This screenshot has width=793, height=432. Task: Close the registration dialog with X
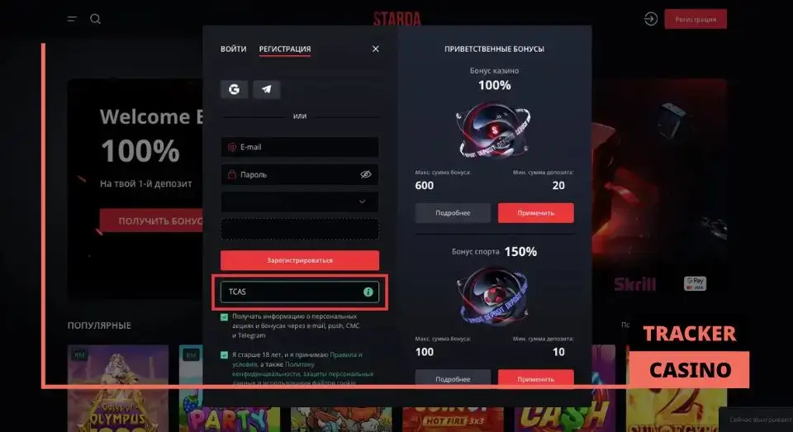375,49
